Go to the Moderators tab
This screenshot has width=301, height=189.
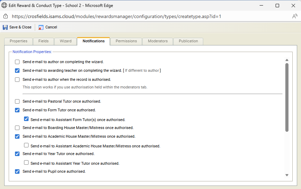[x=158, y=41]
